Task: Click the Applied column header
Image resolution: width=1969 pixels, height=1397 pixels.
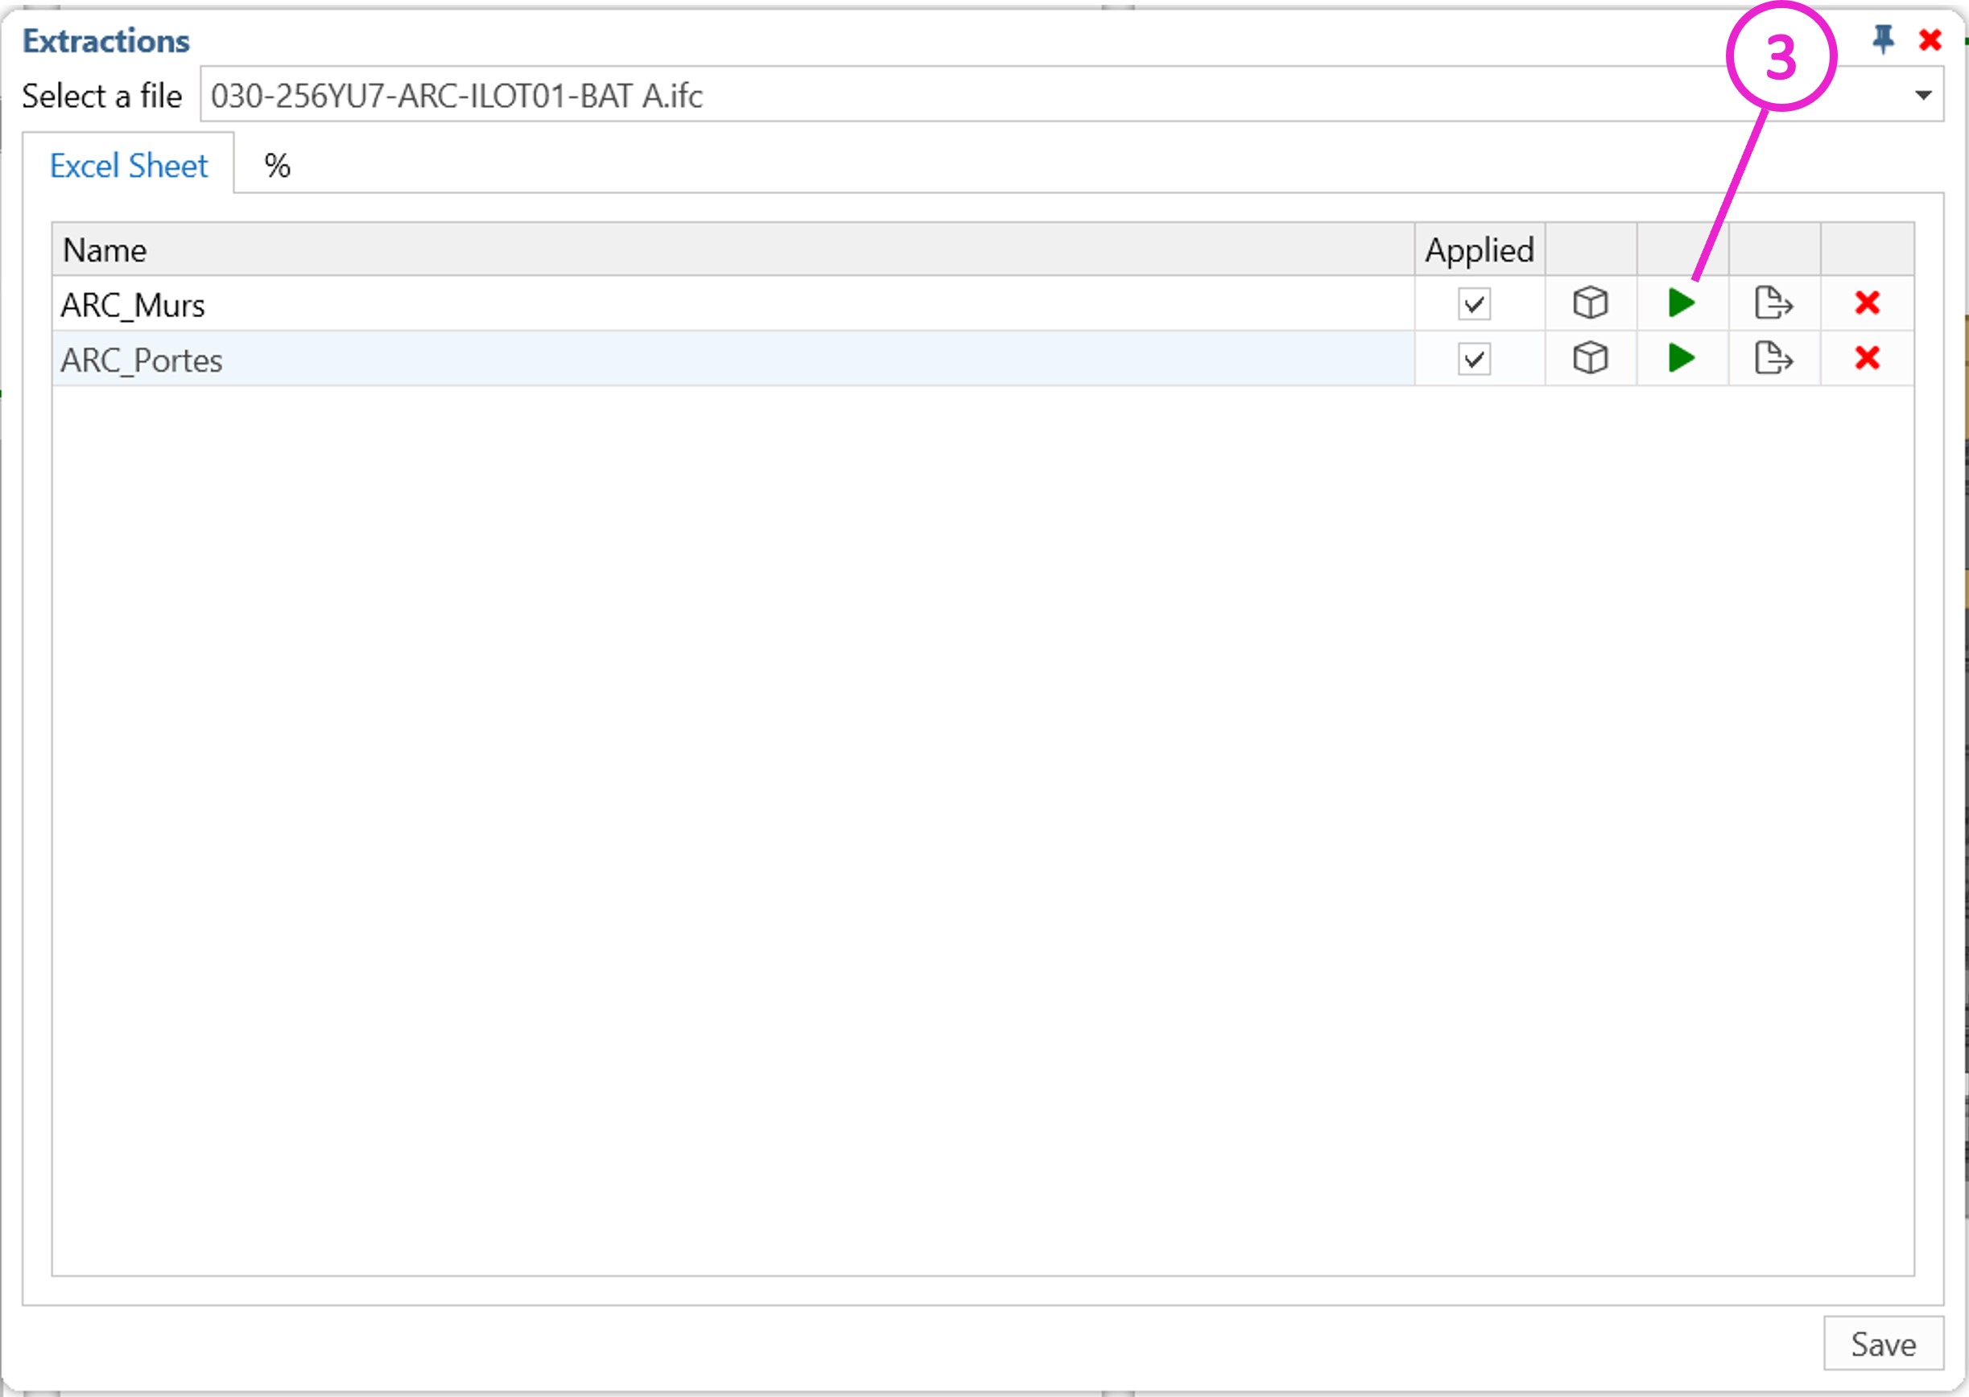Action: pos(1479,249)
